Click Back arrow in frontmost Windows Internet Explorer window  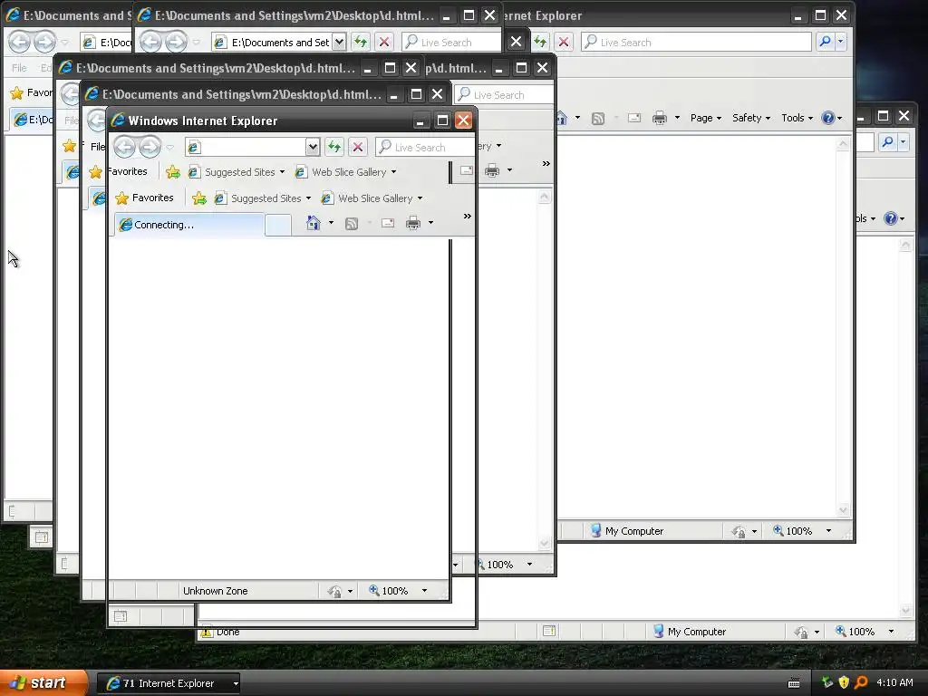pyautogui.click(x=124, y=147)
